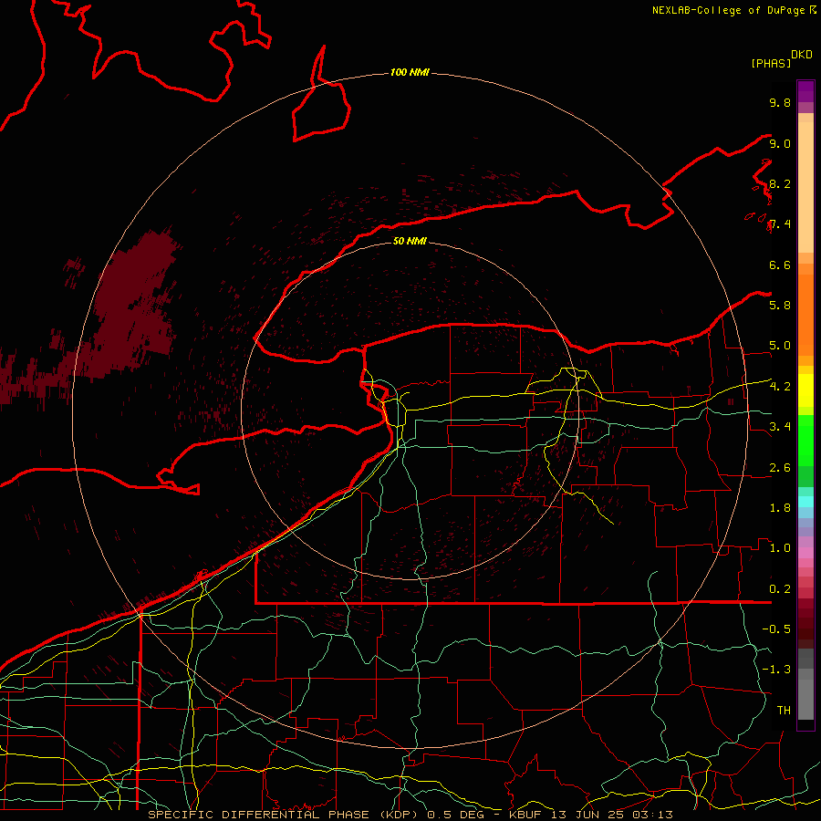821x821 pixels.
Task: Click the TH label on color scale
Action: (x=784, y=711)
